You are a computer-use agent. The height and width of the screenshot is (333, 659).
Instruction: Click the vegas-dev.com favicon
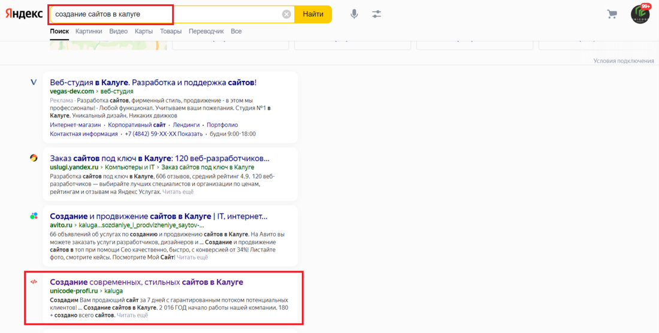[x=34, y=82]
